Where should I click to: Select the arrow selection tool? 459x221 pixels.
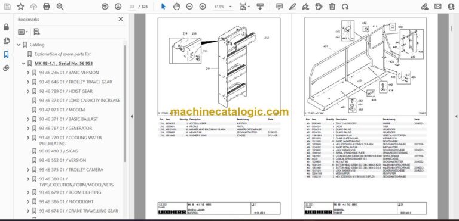[163, 7]
